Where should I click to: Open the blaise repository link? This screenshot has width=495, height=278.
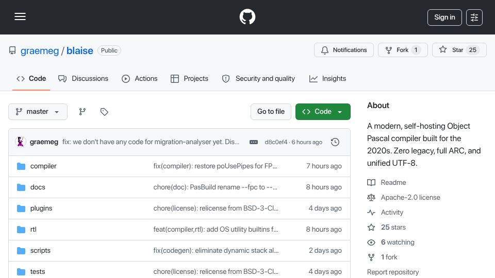(79, 51)
